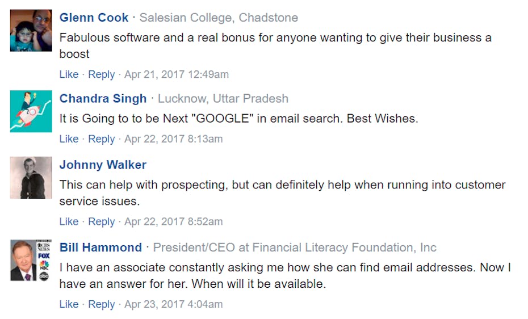528x319 pixels.
Task: Click the Apr 22, 2017 8:52am timestamp
Action: click(173, 221)
